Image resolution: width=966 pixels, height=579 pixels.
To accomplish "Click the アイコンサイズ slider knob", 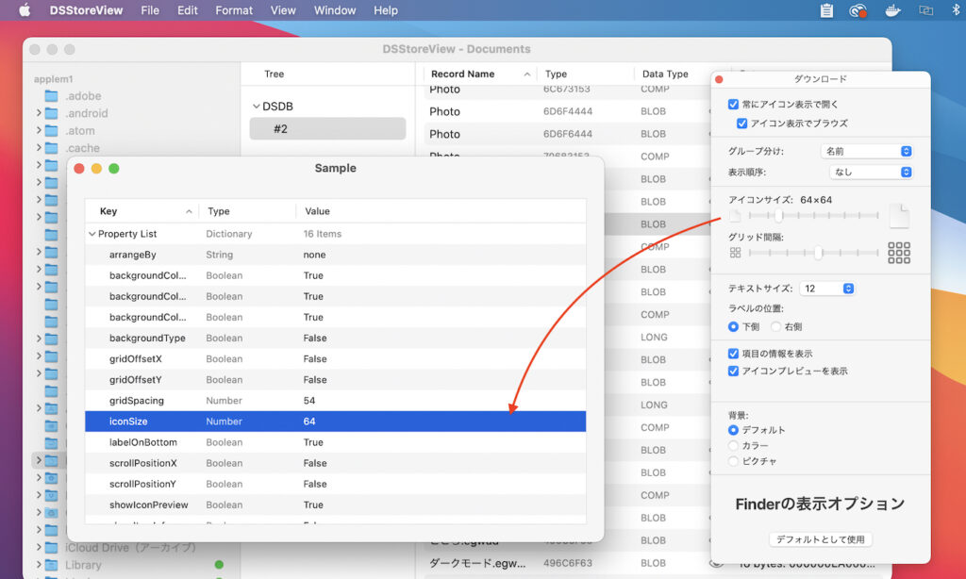I will click(778, 216).
